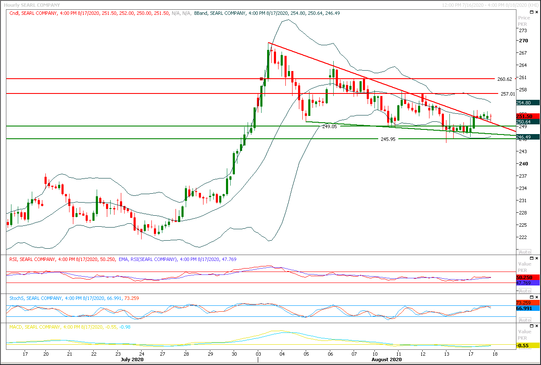Viewport: 541px width, 365px height.
Task: Click the orange 73.259 StochS value tag
Action: pos(527,303)
